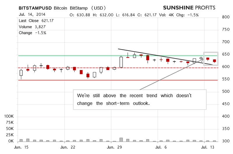Click the 100K volume axis label
This screenshot has height=154, width=233.
coord(9,116)
